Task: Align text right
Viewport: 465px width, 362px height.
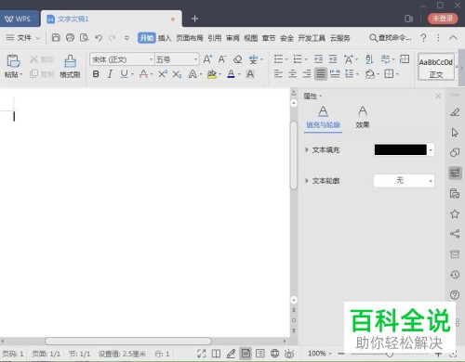Action: click(307, 74)
